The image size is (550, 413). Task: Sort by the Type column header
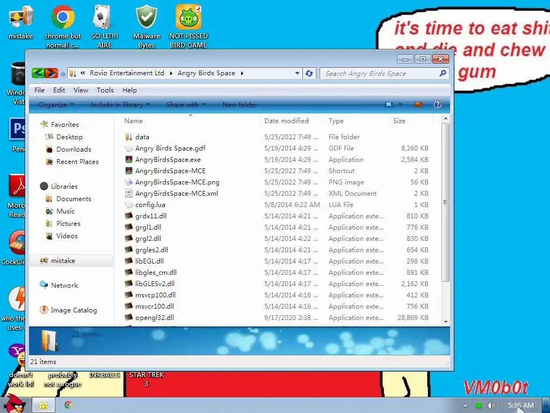click(336, 121)
